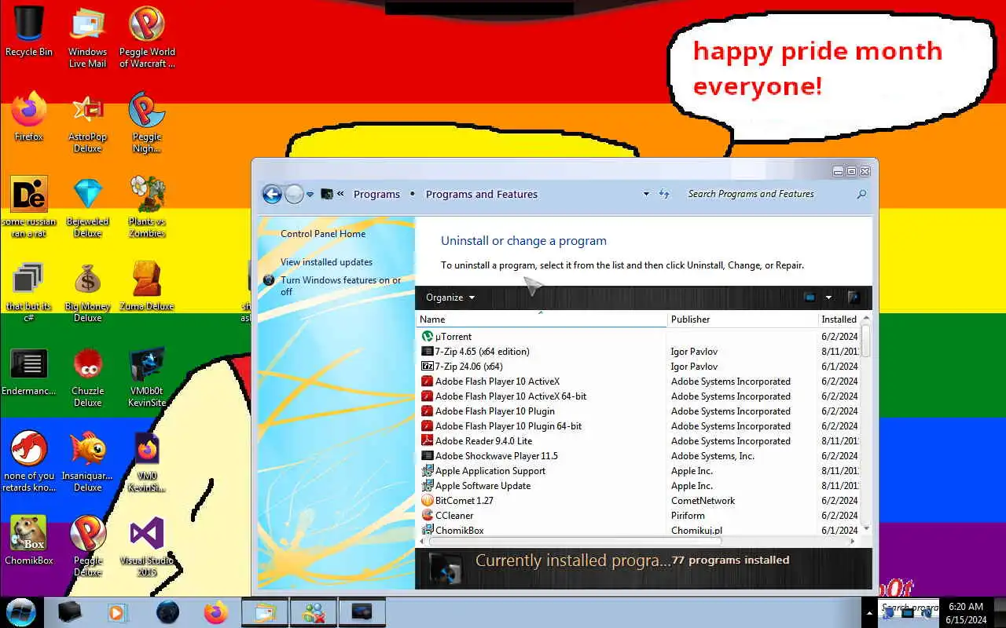Click the magnifier search icon
1006x628 pixels.
pos(861,194)
